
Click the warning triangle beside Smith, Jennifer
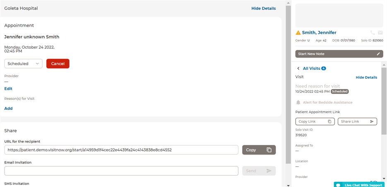(x=298, y=33)
